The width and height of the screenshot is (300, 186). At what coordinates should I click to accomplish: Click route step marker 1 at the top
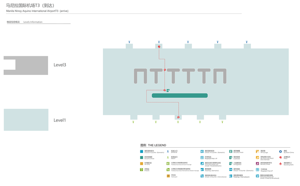click(159, 47)
